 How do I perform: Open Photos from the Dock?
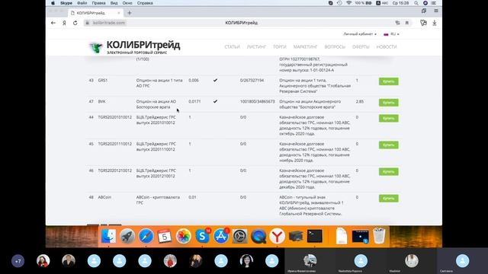[x=183, y=237]
